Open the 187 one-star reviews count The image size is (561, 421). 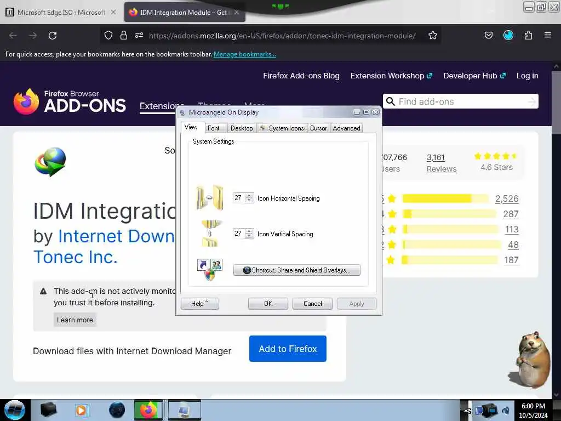[511, 260]
